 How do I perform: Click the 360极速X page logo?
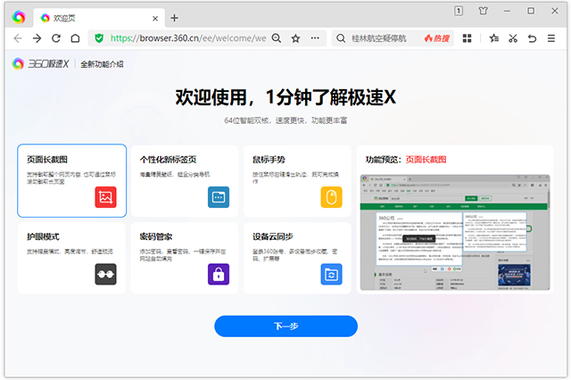click(x=40, y=63)
